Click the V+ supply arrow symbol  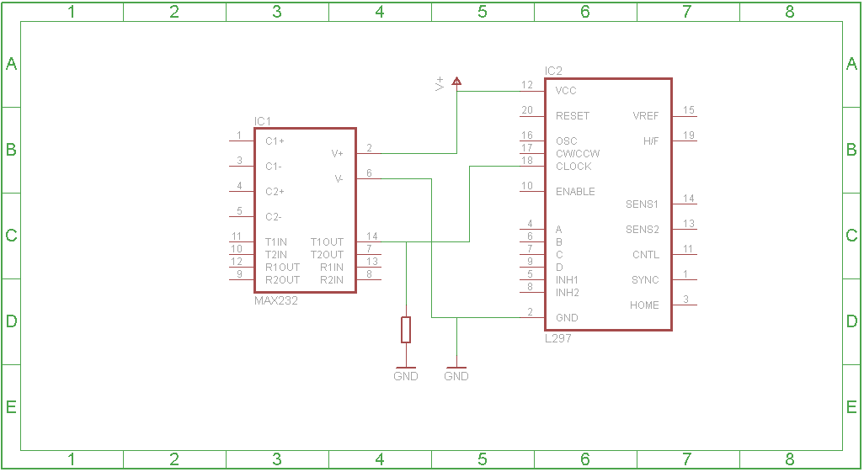click(x=456, y=82)
